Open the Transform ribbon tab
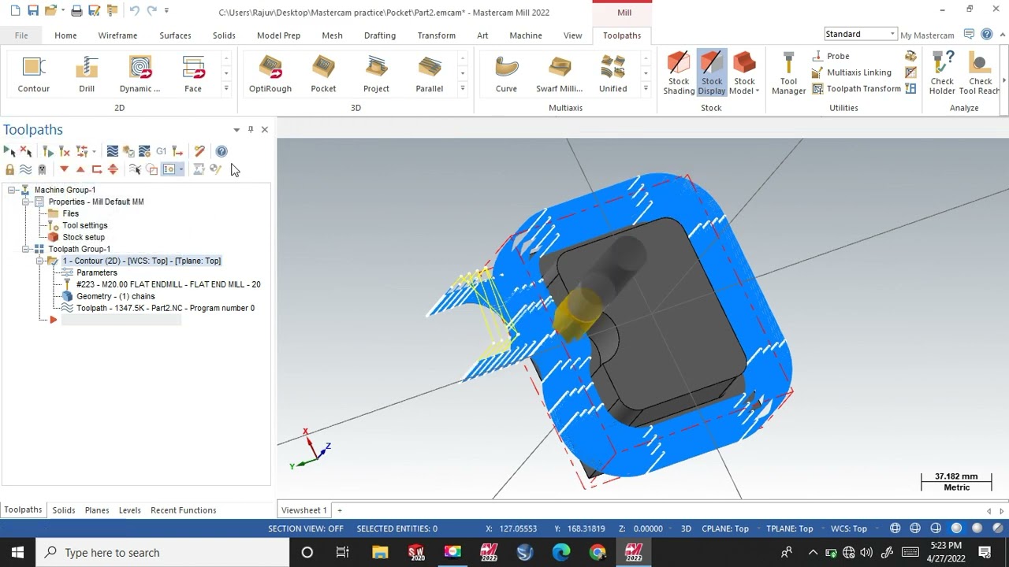This screenshot has width=1009, height=567. pos(436,35)
